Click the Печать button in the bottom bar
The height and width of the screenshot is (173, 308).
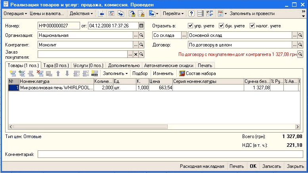point(237,166)
